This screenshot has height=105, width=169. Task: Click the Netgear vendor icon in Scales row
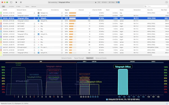tap(39, 13)
